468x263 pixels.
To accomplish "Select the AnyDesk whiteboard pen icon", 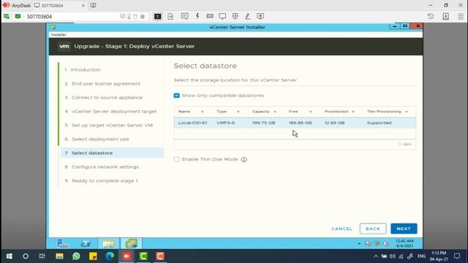I will [x=248, y=16].
